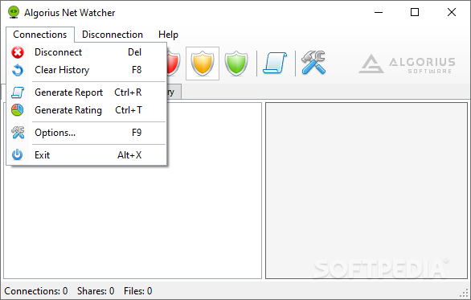Click the partially hidden red shield icon
Viewport: 471px width, 300px height.
[x=174, y=64]
